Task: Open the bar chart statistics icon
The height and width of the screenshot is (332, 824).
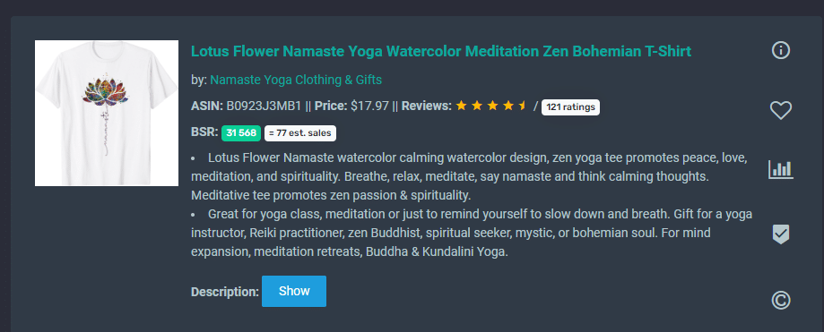Action: tap(780, 169)
